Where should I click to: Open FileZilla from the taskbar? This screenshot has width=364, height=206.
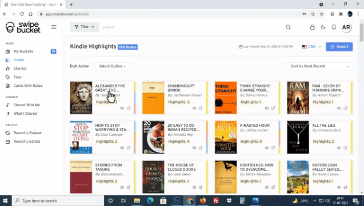tap(216, 201)
